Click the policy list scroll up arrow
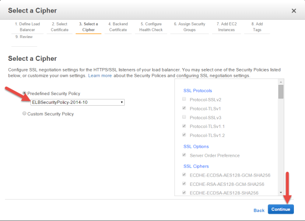The width and height of the screenshot is (305, 221). [x=281, y=82]
